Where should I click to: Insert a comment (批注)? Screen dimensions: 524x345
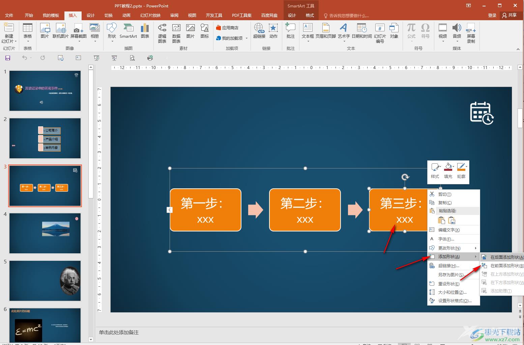(290, 31)
